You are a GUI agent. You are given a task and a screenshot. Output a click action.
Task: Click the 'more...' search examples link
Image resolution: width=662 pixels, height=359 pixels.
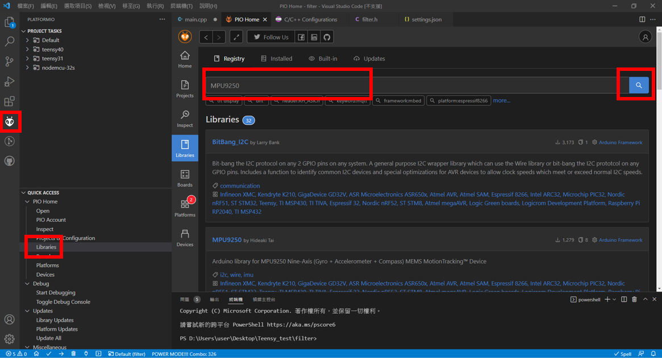[x=502, y=100]
